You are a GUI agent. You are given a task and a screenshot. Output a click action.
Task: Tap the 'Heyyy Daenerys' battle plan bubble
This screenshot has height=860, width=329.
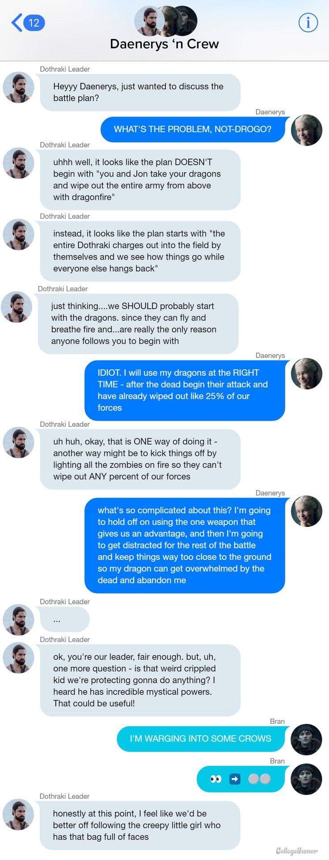click(140, 93)
